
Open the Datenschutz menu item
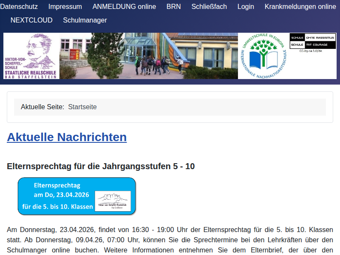click(19, 7)
